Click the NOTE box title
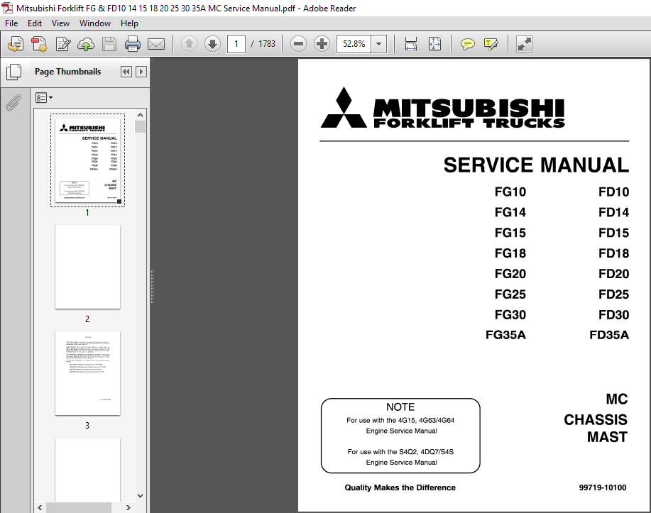 point(400,407)
